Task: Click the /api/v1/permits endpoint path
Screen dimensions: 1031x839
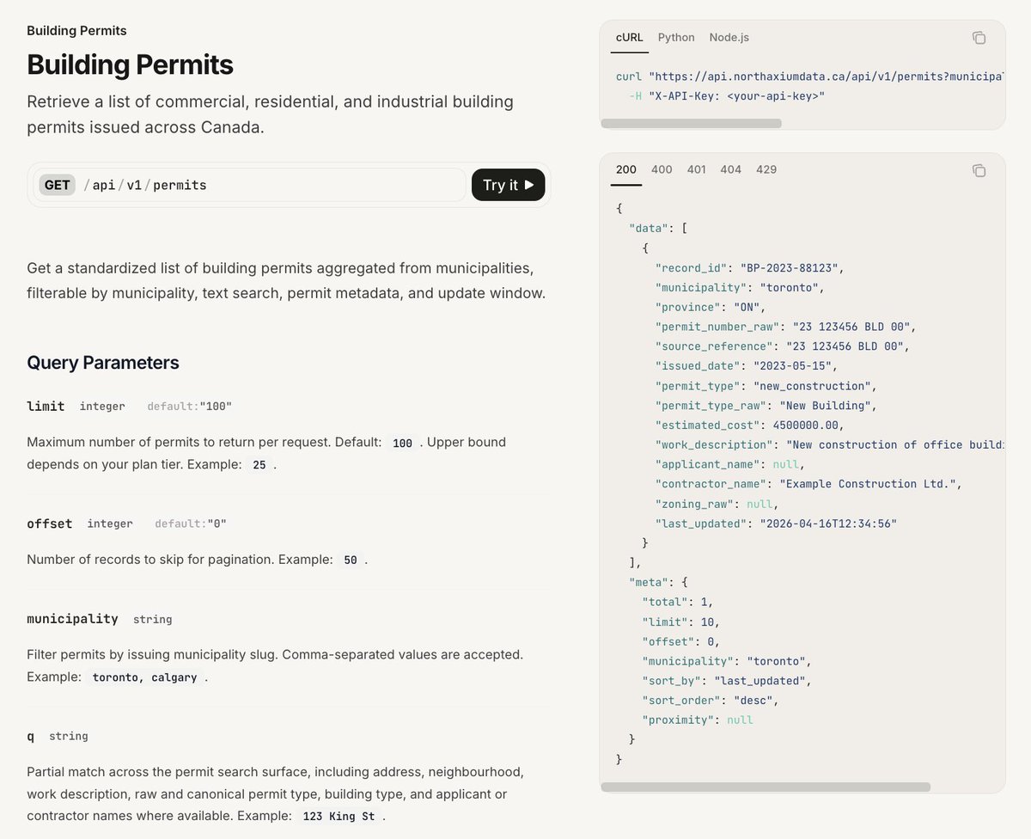Action: (145, 185)
